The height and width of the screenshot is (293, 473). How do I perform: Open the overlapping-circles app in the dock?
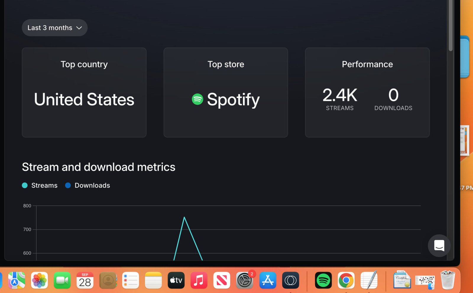[290, 280]
